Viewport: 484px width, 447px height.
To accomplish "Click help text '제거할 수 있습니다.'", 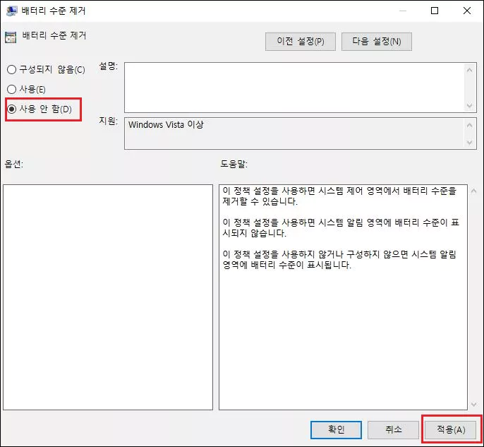I will tap(260, 202).
